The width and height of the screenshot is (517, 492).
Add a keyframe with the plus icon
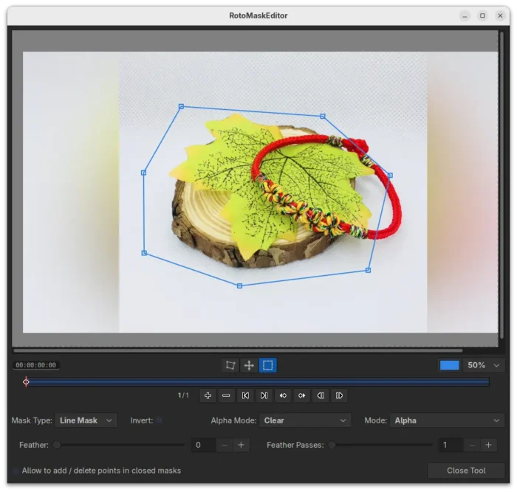click(x=208, y=395)
